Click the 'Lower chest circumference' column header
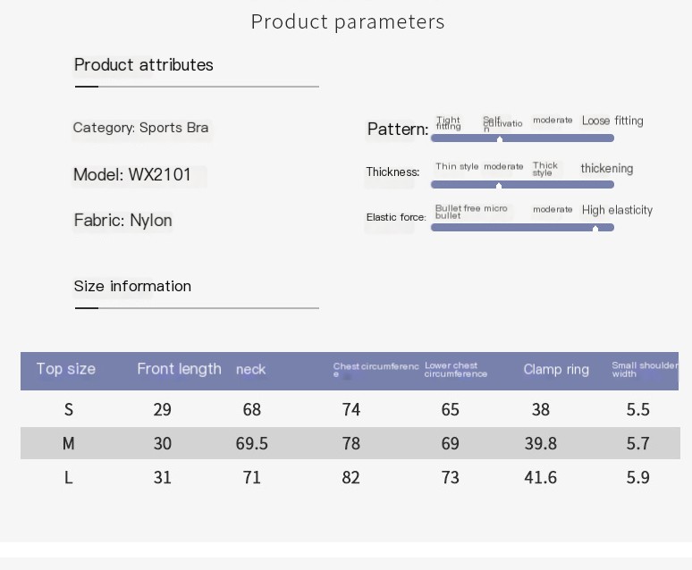Viewport: 692px width, 570px height. 456,370
